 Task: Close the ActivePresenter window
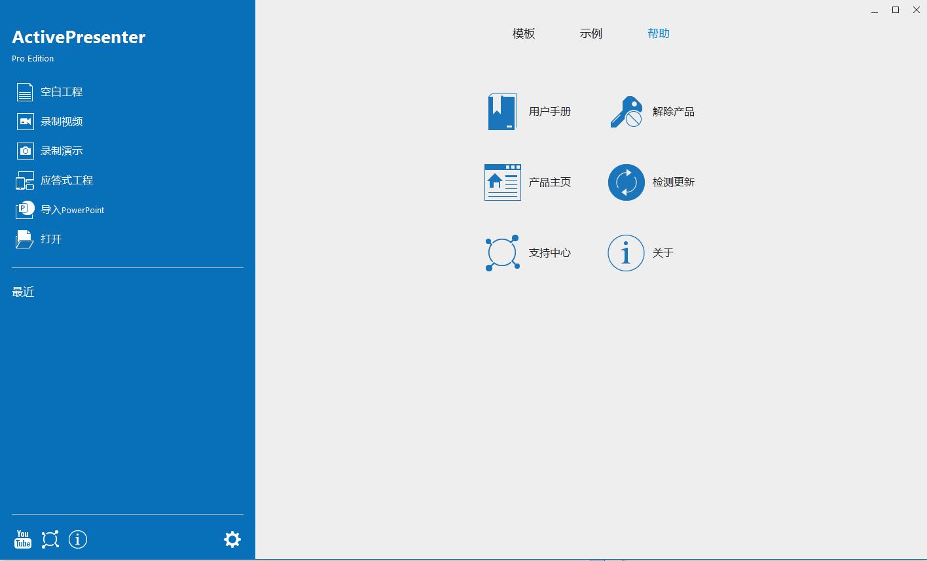tap(917, 10)
